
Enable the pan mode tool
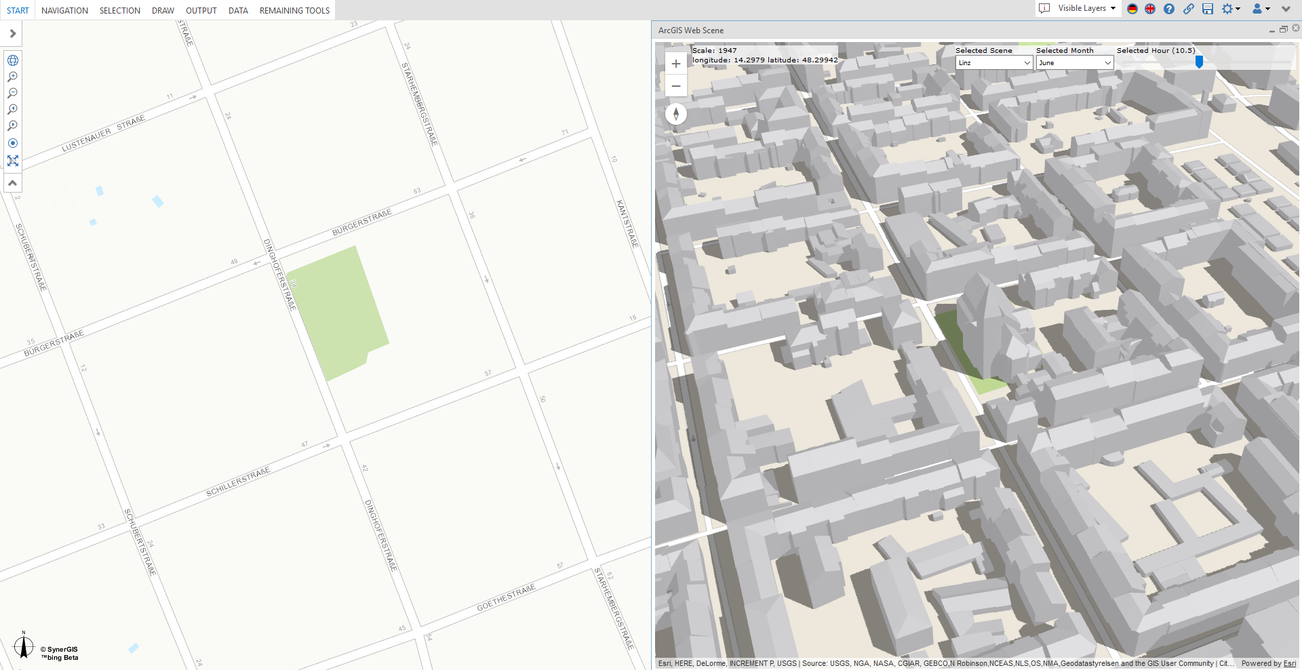click(12, 161)
